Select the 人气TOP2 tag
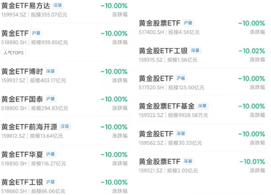Screen dimensions: 271x195 (14, 52)
